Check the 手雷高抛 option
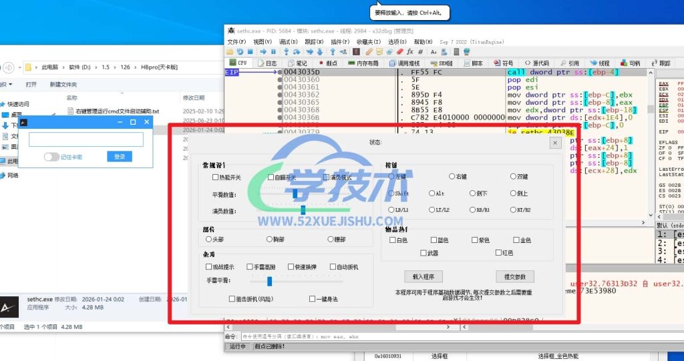The image size is (684, 361). coord(250,266)
